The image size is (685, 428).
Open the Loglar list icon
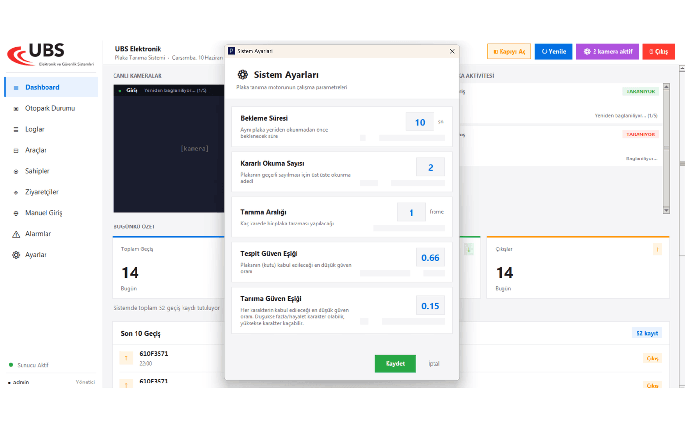16,130
